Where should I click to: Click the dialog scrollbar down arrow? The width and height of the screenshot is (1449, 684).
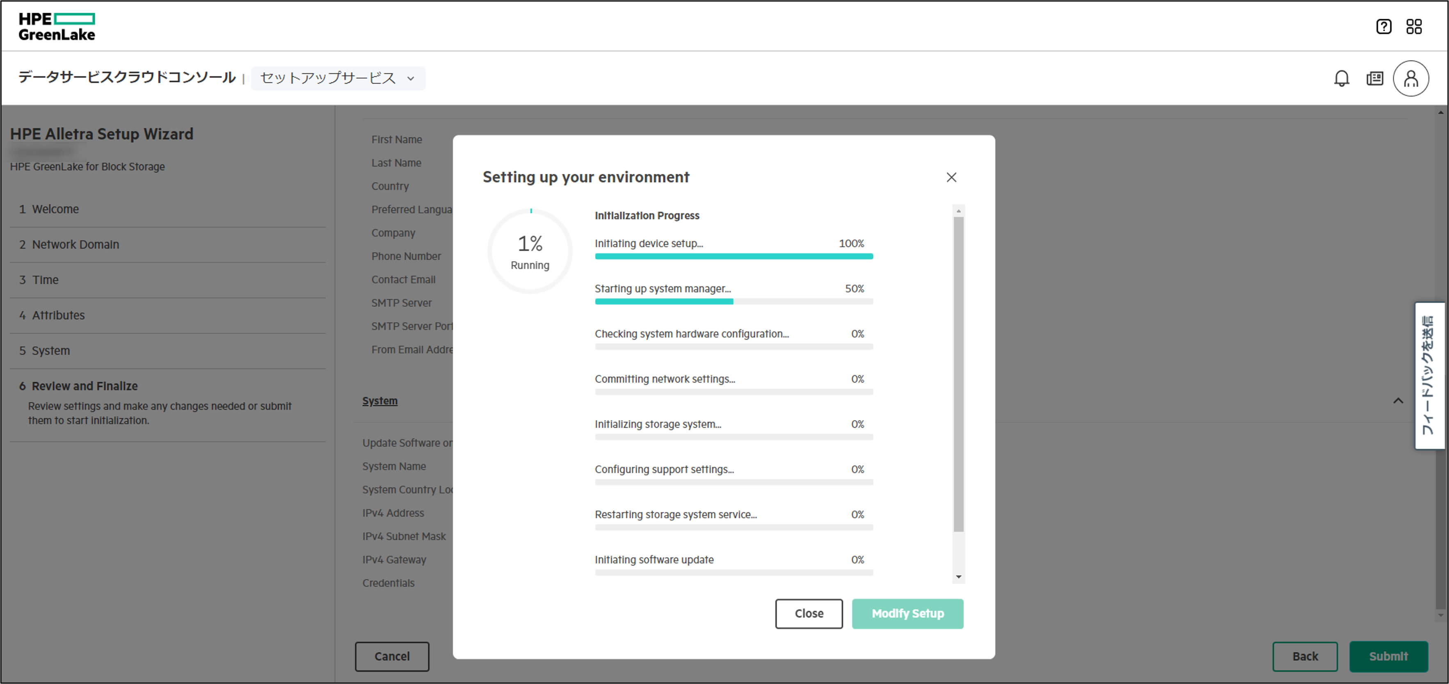[958, 577]
